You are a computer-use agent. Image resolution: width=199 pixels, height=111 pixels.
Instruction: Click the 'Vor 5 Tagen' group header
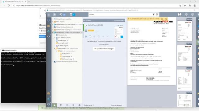pyautogui.click(x=104, y=20)
